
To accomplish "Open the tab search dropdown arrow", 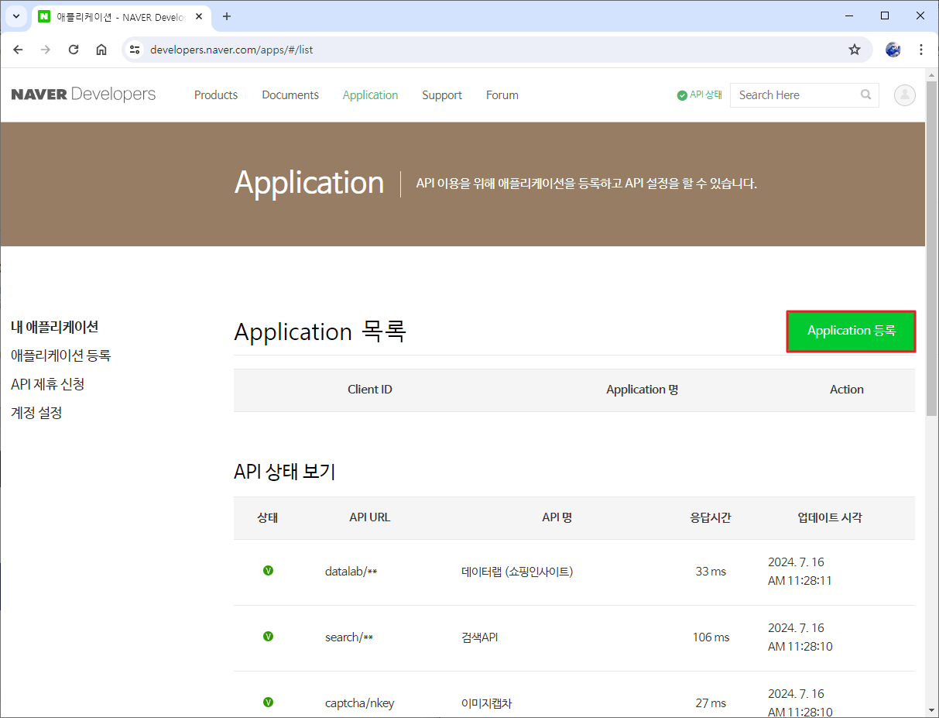I will pos(15,16).
